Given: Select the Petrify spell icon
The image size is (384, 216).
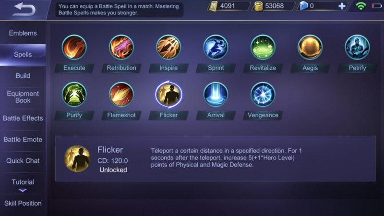Looking at the screenshot, I should 357,47.
